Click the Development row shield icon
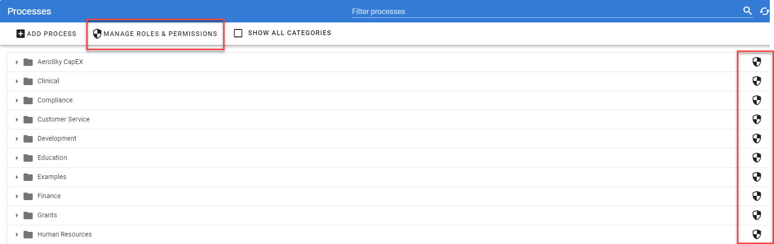Image resolution: width=774 pixels, height=244 pixels. point(757,139)
